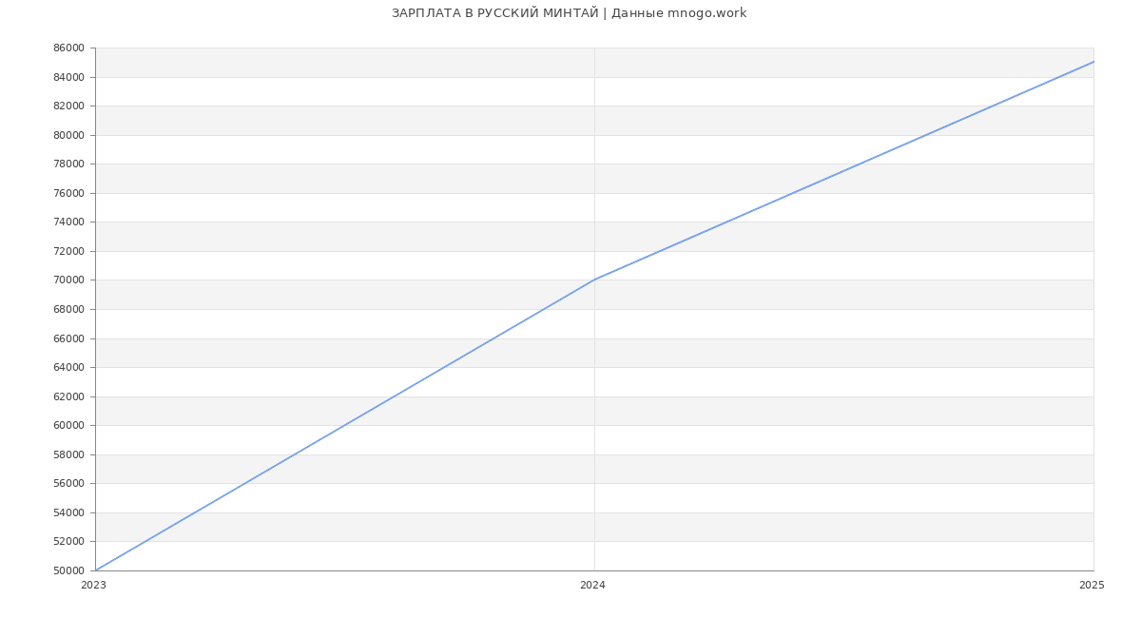Select the 2025 x-axis label

pyautogui.click(x=1092, y=585)
